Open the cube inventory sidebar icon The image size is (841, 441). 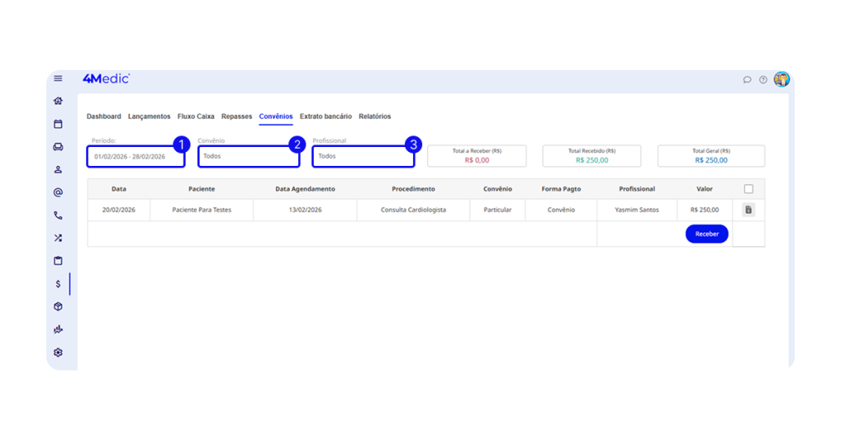58,306
